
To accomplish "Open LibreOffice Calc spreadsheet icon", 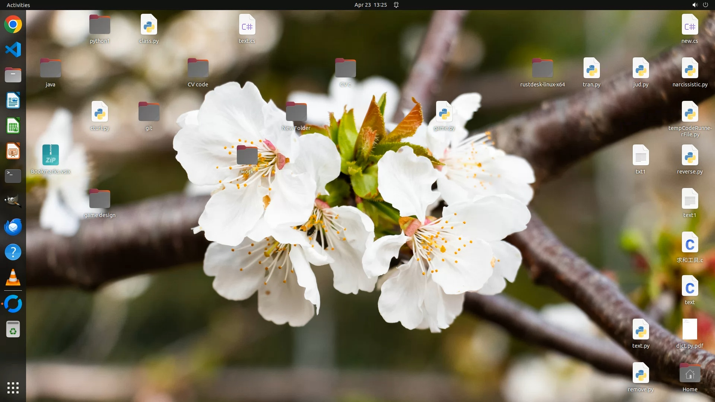I will pyautogui.click(x=13, y=126).
